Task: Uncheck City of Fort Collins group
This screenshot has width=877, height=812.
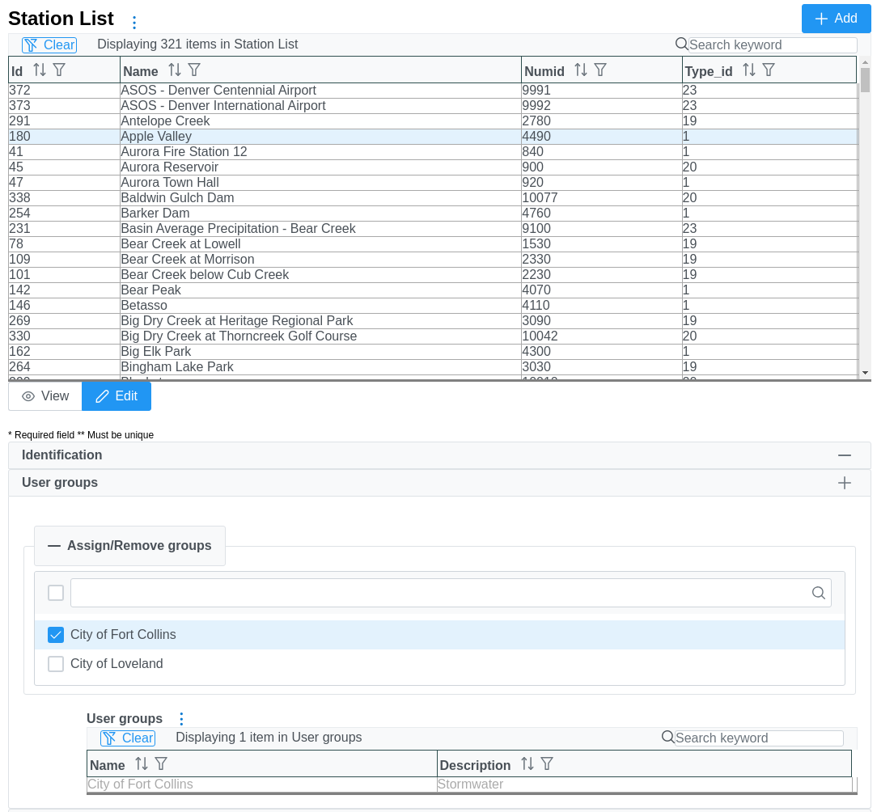Action: point(56,635)
